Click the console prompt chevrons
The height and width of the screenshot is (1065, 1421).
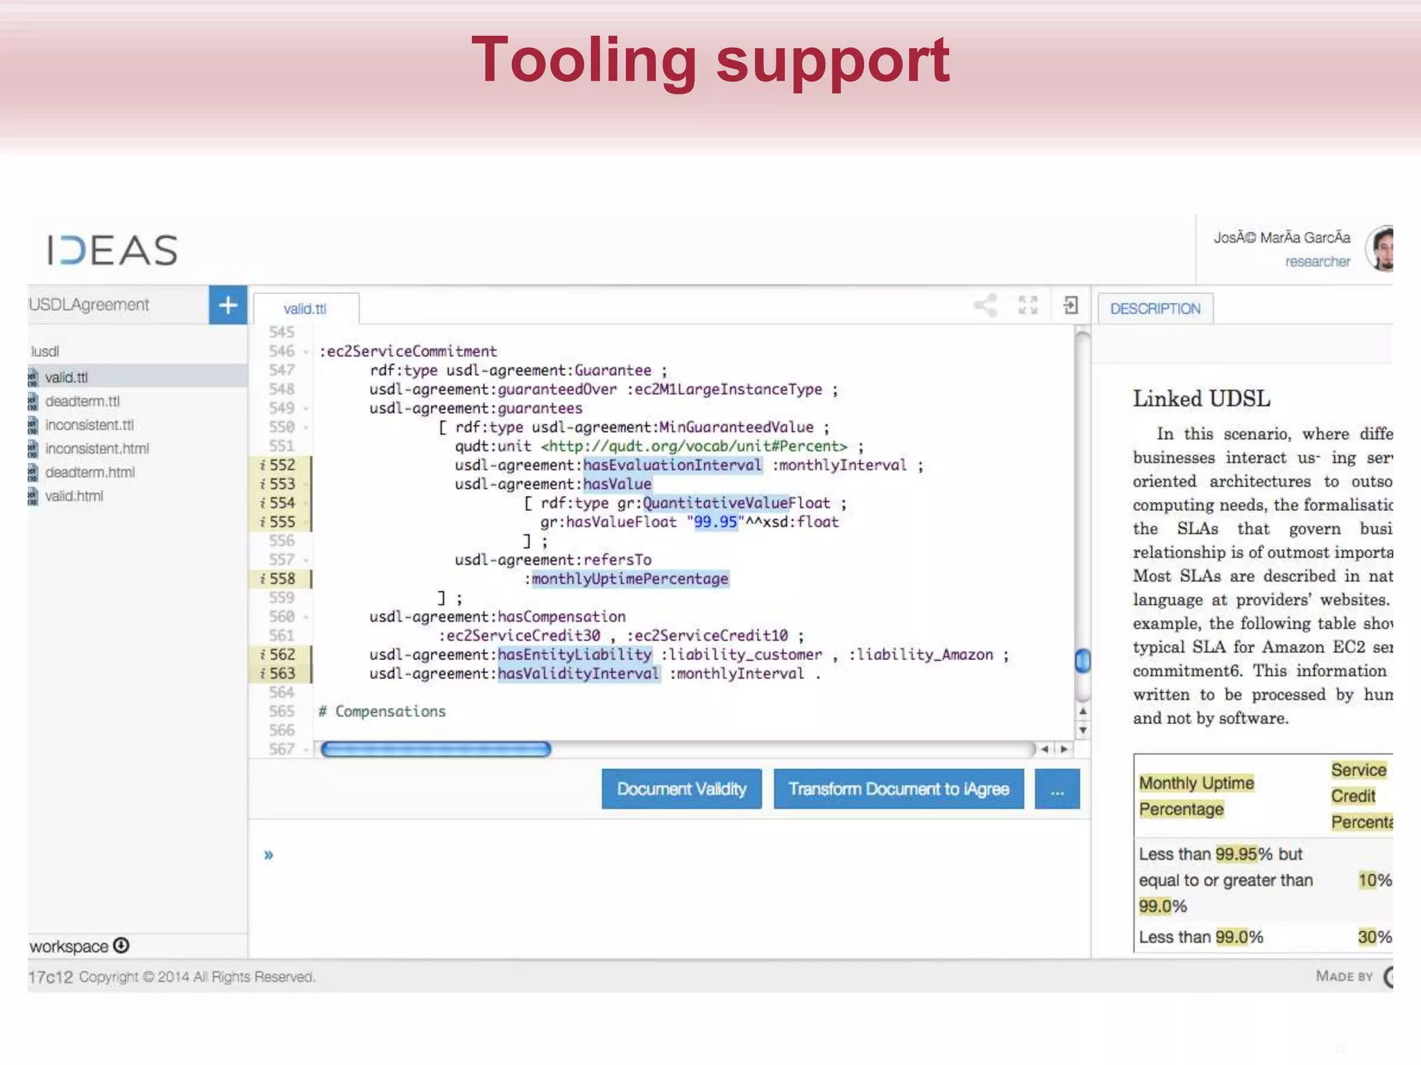point(269,855)
